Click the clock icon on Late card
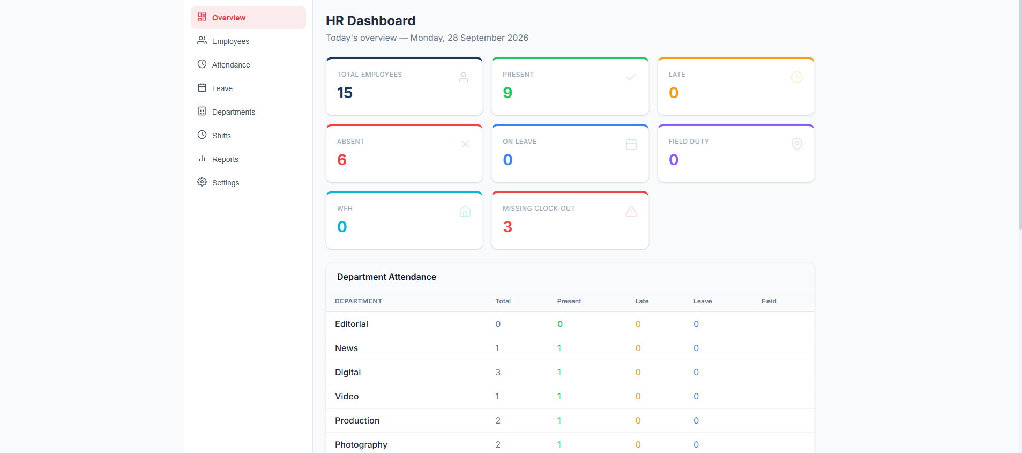The image size is (1022, 453). pos(797,77)
